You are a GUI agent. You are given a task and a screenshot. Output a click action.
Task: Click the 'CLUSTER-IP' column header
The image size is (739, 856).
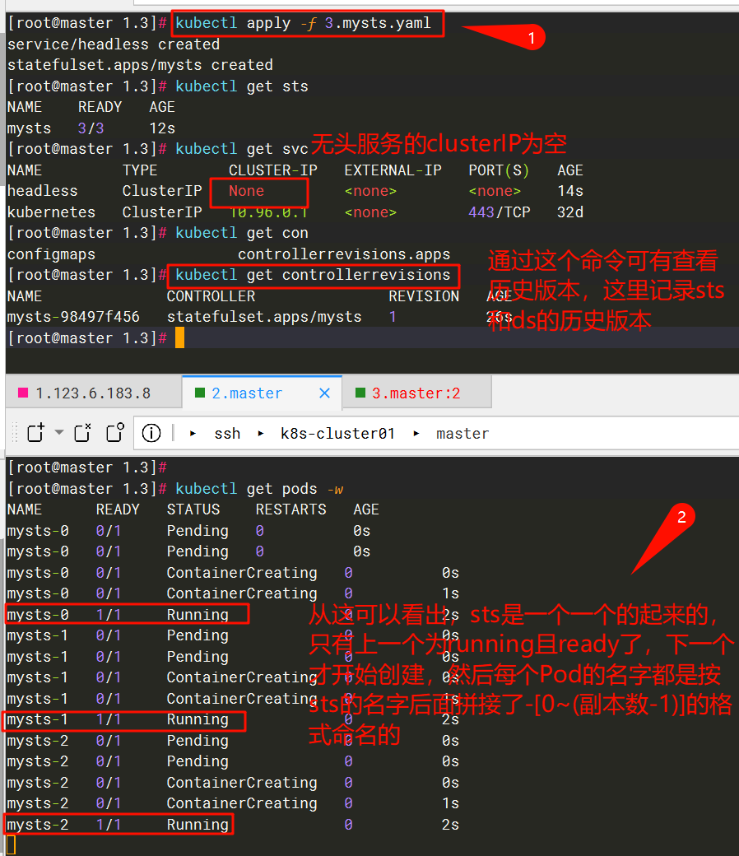tap(273, 170)
